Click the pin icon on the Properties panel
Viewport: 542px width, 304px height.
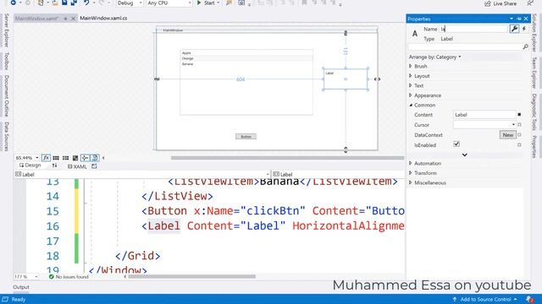519,19
